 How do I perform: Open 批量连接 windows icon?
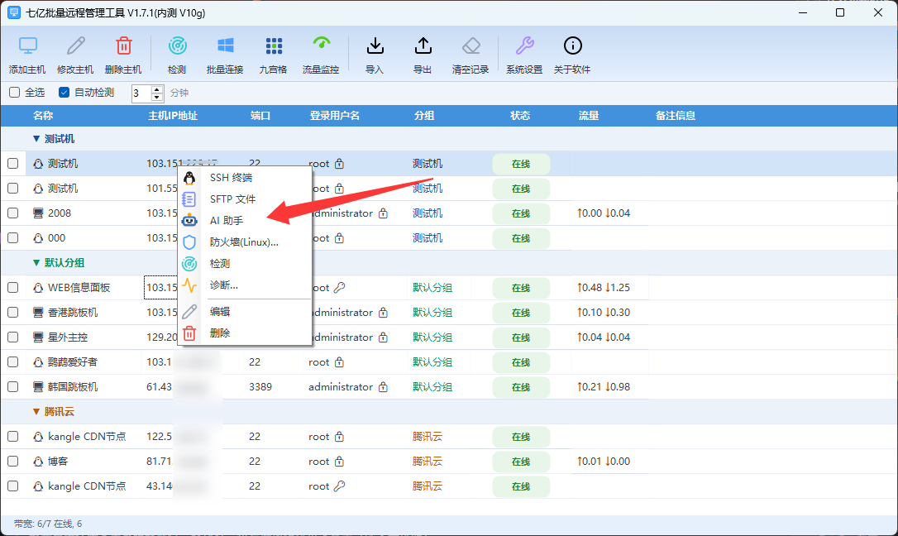tap(225, 45)
